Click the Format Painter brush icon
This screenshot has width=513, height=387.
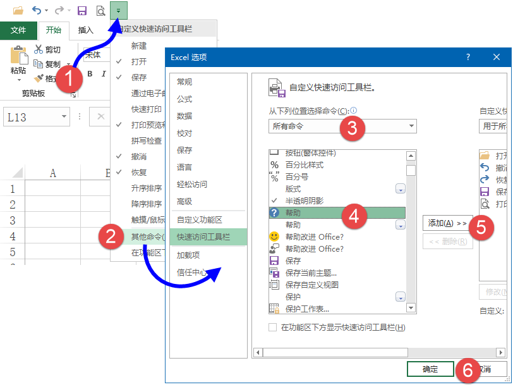coord(39,78)
